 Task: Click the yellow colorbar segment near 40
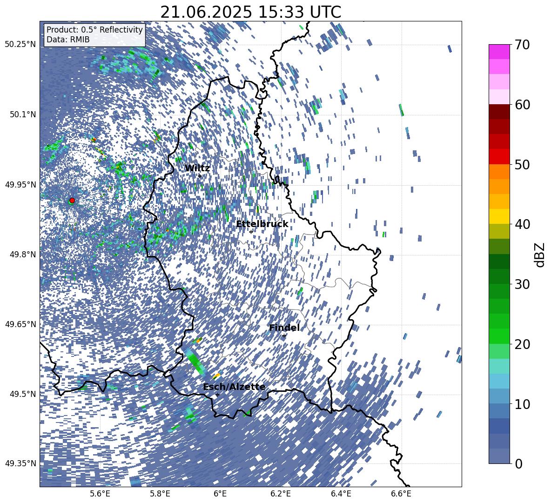(x=499, y=216)
